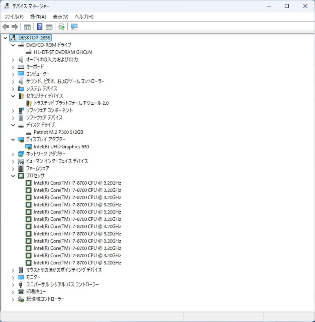Select the first Intel Core i7-8700 CPU entry

point(78,183)
